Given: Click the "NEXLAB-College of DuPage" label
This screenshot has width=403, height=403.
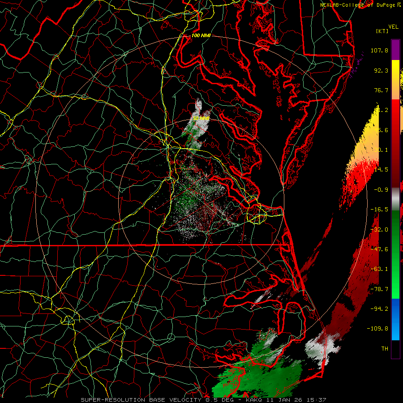Looking at the screenshot, I should [x=357, y=5].
